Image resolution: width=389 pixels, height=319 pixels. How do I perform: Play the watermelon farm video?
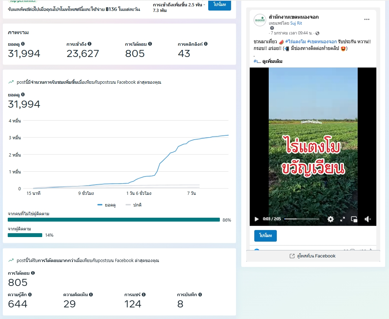(x=256, y=219)
